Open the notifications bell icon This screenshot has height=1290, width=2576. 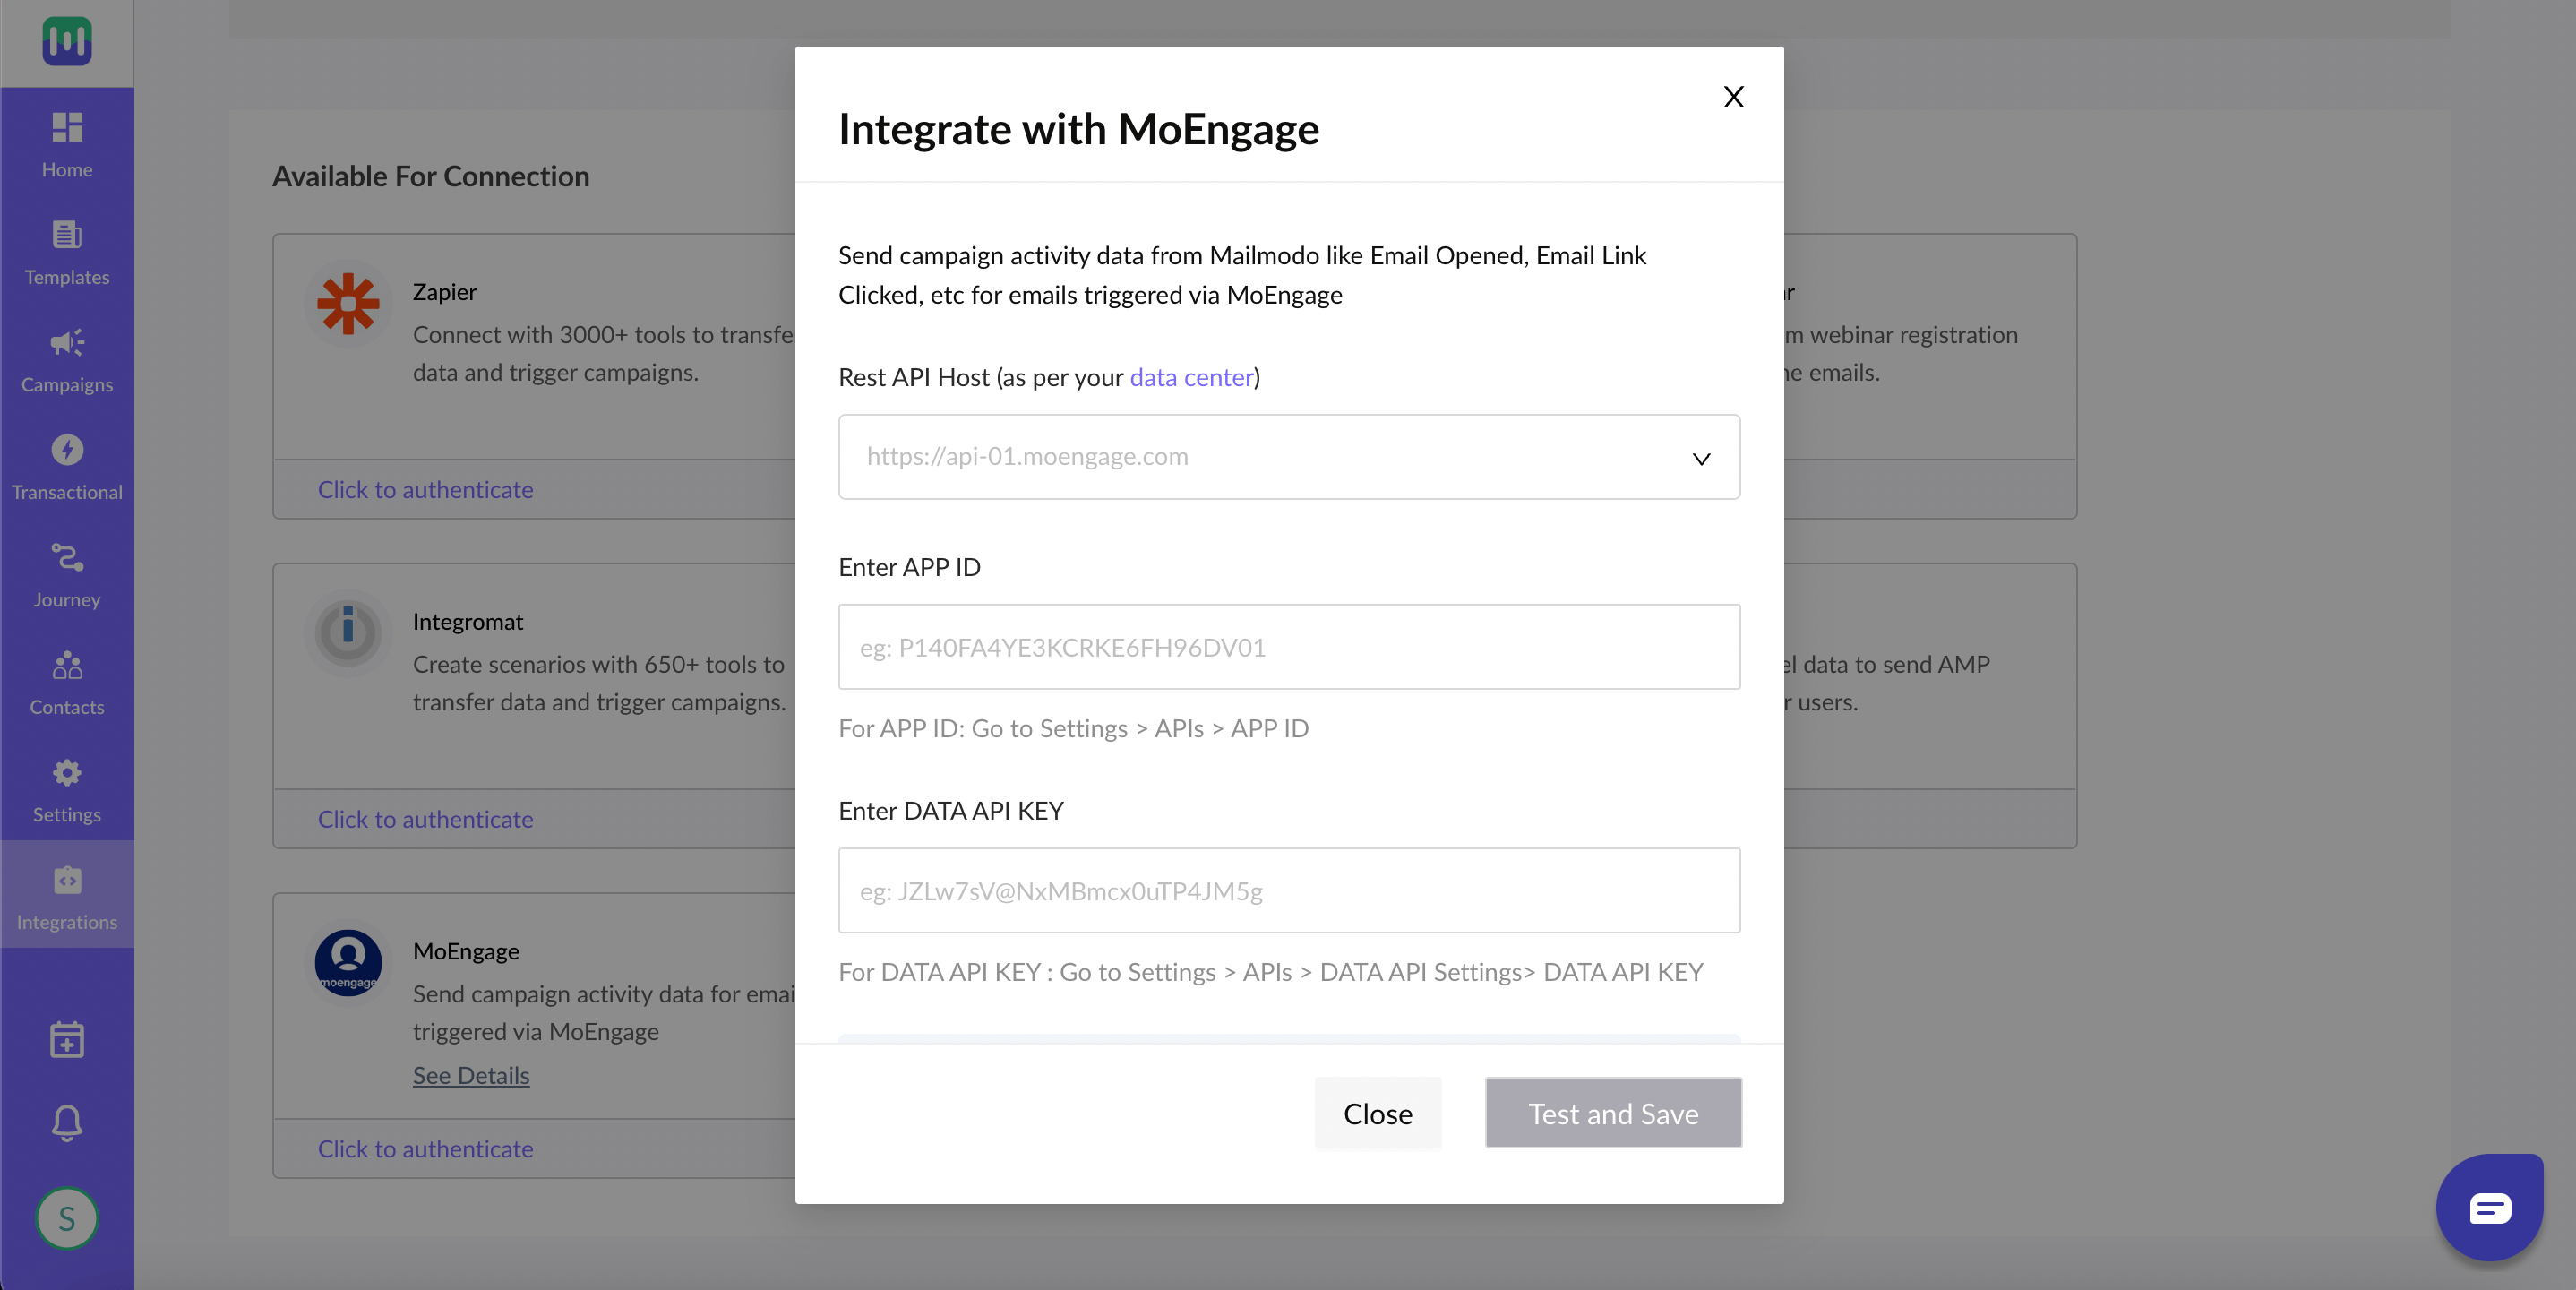click(67, 1122)
